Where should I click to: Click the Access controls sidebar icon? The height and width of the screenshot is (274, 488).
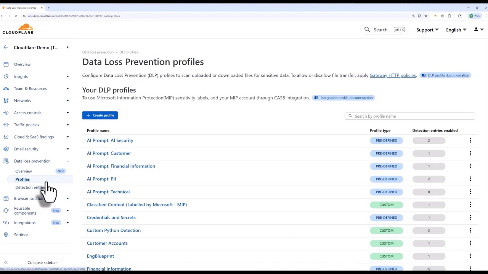coord(6,113)
